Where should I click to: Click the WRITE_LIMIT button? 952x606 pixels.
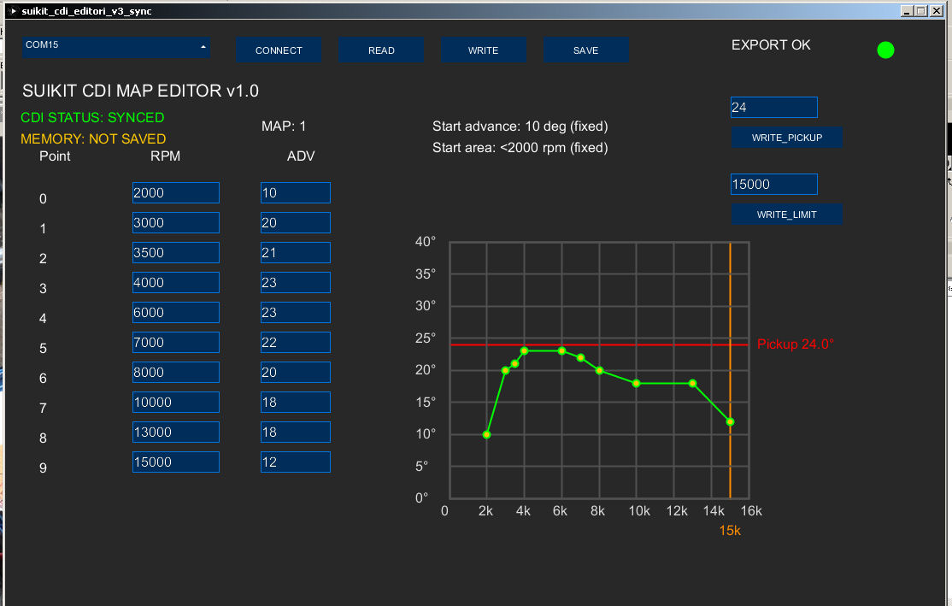787,215
